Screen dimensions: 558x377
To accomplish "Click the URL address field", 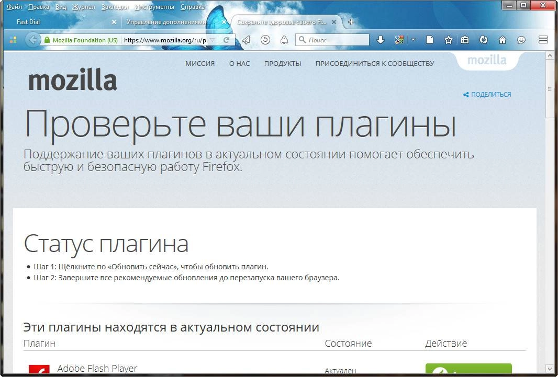I will pos(165,40).
